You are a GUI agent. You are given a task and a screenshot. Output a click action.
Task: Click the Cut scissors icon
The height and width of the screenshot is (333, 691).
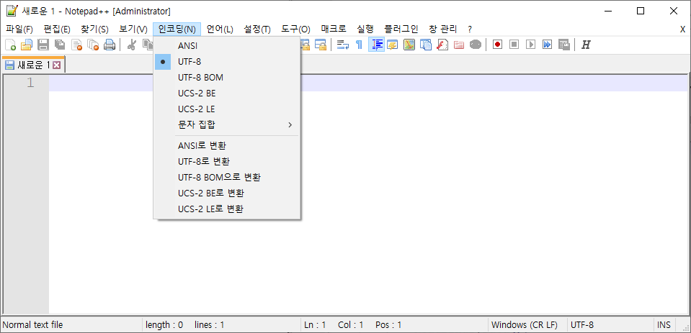tap(131, 45)
